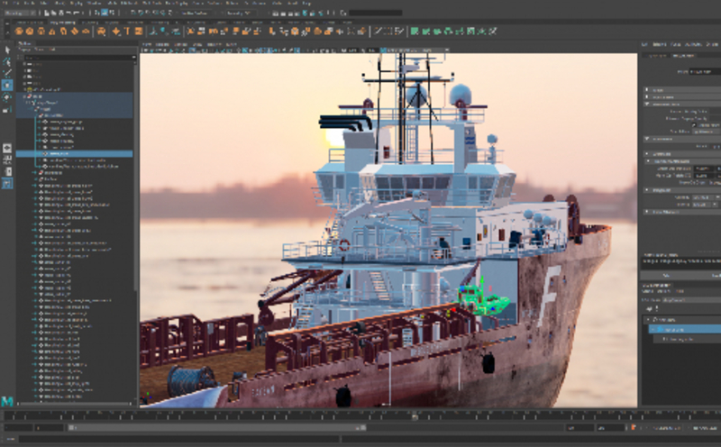Open the outliner search filter dropdown arrow
The image size is (721, 447).
pos(133,58)
